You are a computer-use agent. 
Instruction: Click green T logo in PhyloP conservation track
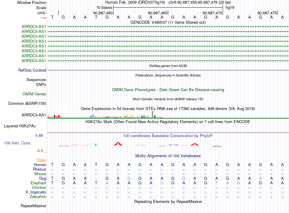coord(96,144)
